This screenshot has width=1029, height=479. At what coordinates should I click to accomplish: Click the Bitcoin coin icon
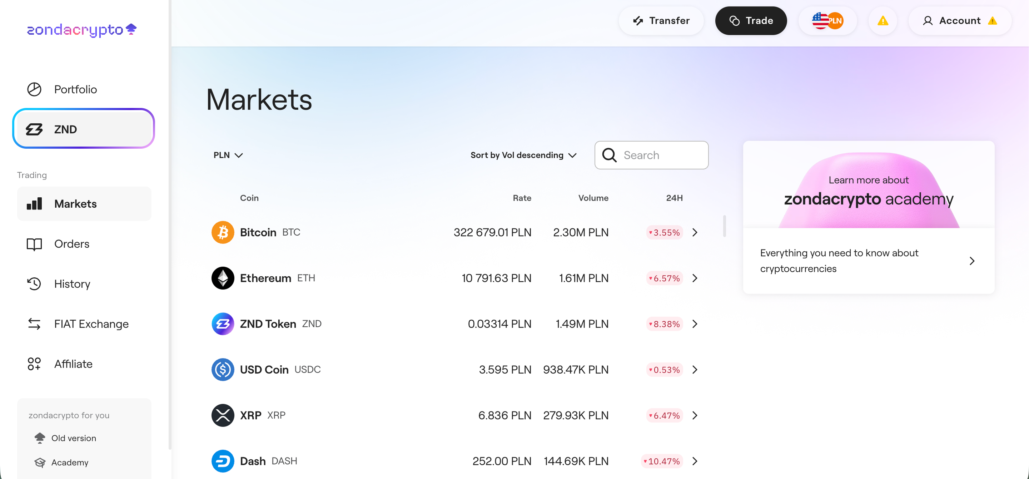coord(223,232)
